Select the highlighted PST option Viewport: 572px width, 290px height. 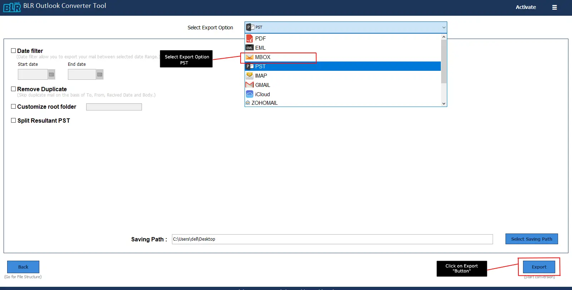[x=343, y=66]
